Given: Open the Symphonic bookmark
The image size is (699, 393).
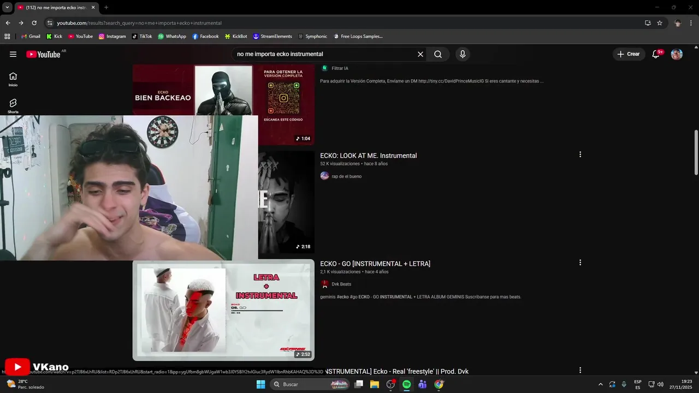Looking at the screenshot, I should point(312,37).
